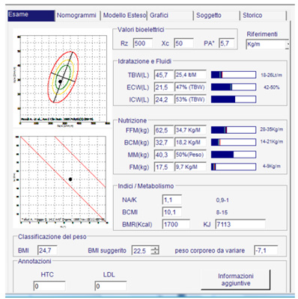This screenshot has width=298, height=299.
Task: Click the TBW reference range 18-26Lt/m
Action: pos(271,75)
